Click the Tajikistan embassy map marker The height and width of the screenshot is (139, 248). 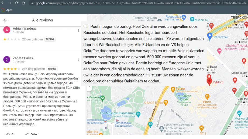tap(161, 129)
